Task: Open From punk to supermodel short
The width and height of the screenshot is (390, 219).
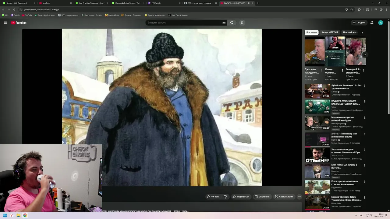Action: (x=356, y=51)
